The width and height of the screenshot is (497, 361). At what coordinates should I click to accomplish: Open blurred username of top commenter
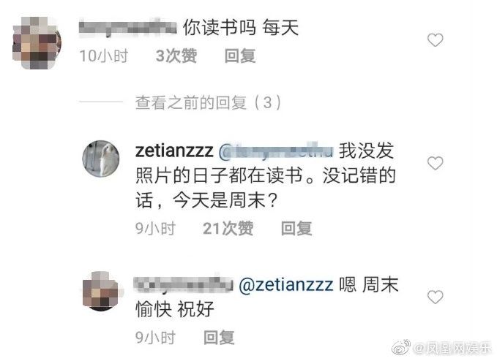pyautogui.click(x=128, y=28)
